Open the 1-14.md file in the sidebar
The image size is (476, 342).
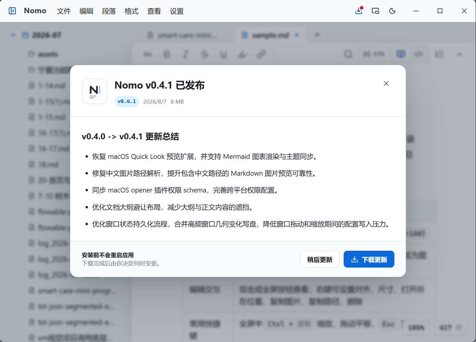[x=47, y=86]
